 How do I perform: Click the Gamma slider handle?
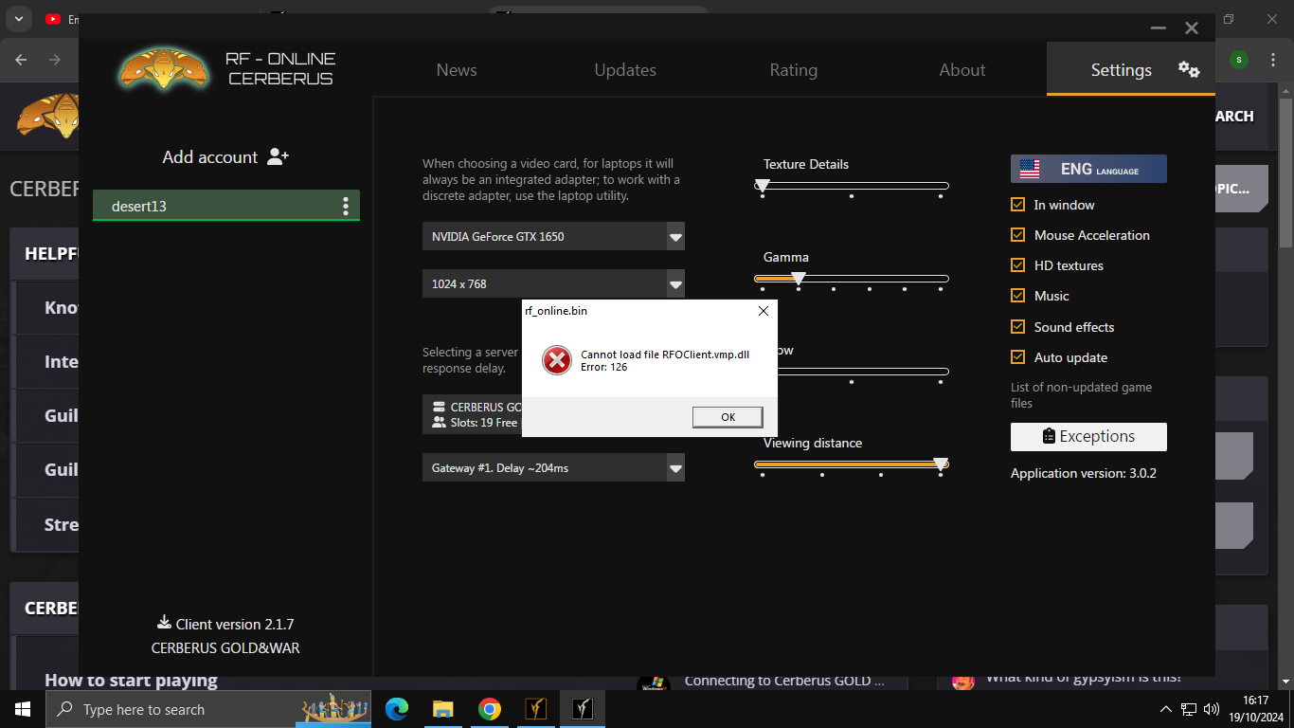pyautogui.click(x=799, y=279)
